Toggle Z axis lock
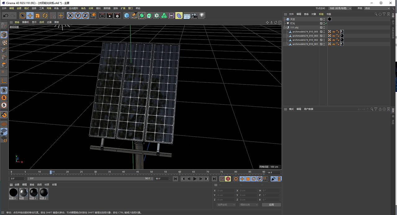Viewport: 397px width, 215px height. (x=85, y=15)
